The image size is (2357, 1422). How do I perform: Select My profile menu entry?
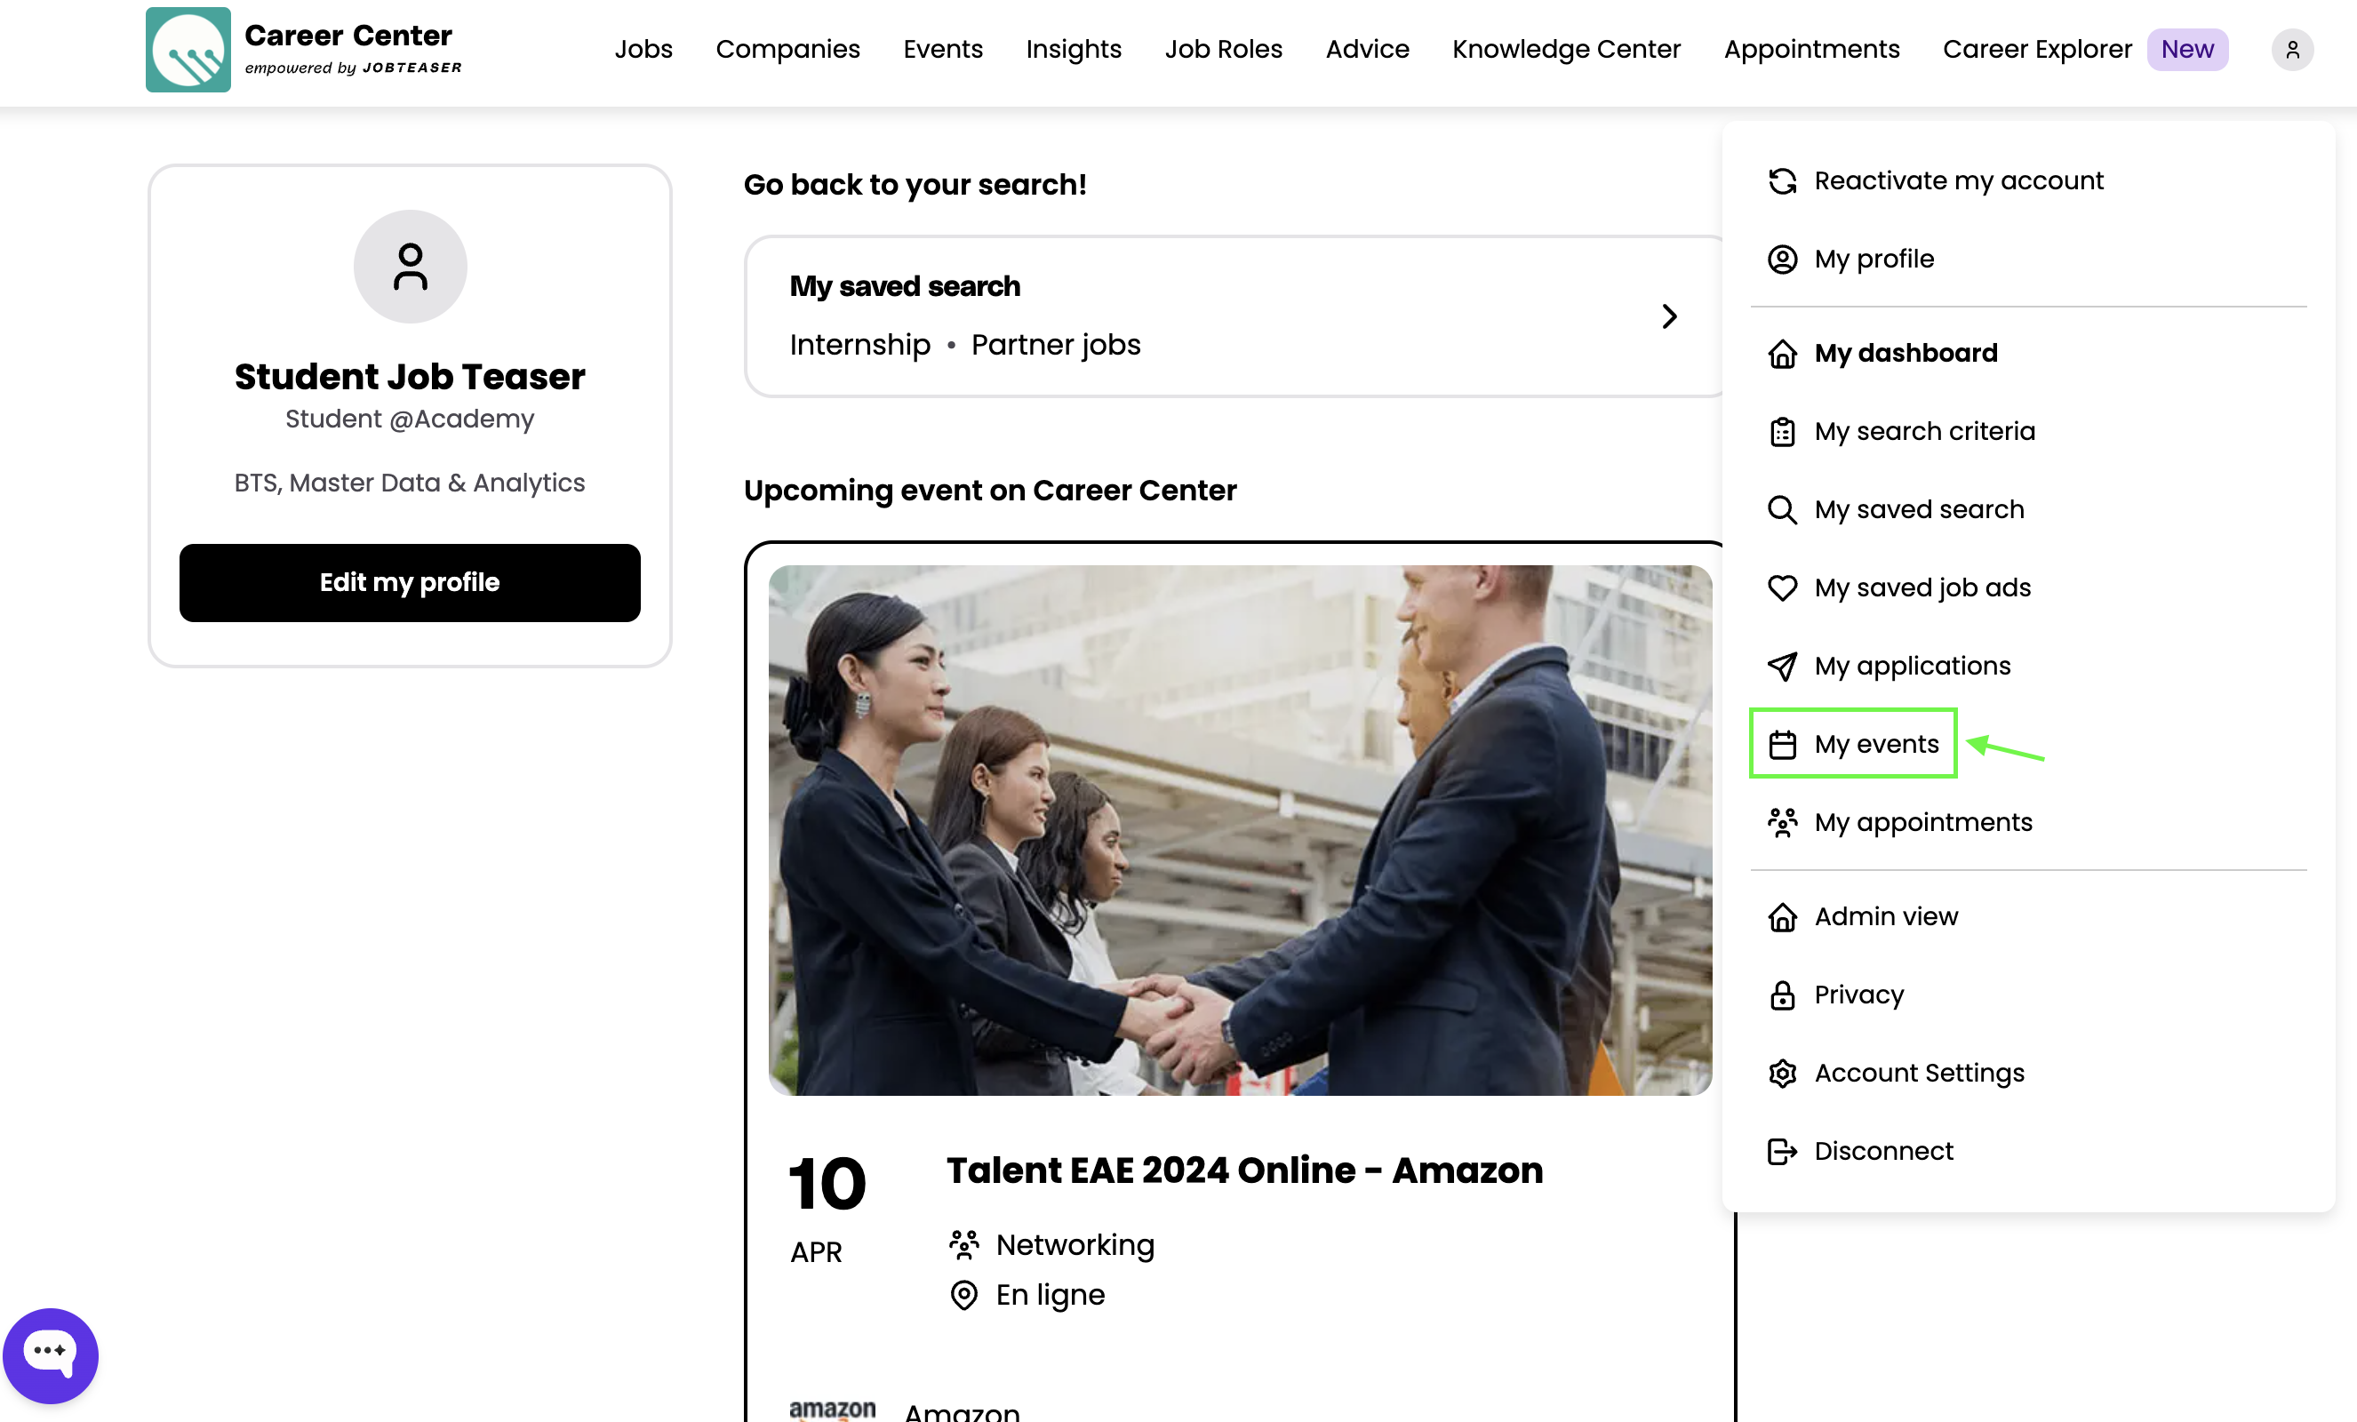[2028, 260]
